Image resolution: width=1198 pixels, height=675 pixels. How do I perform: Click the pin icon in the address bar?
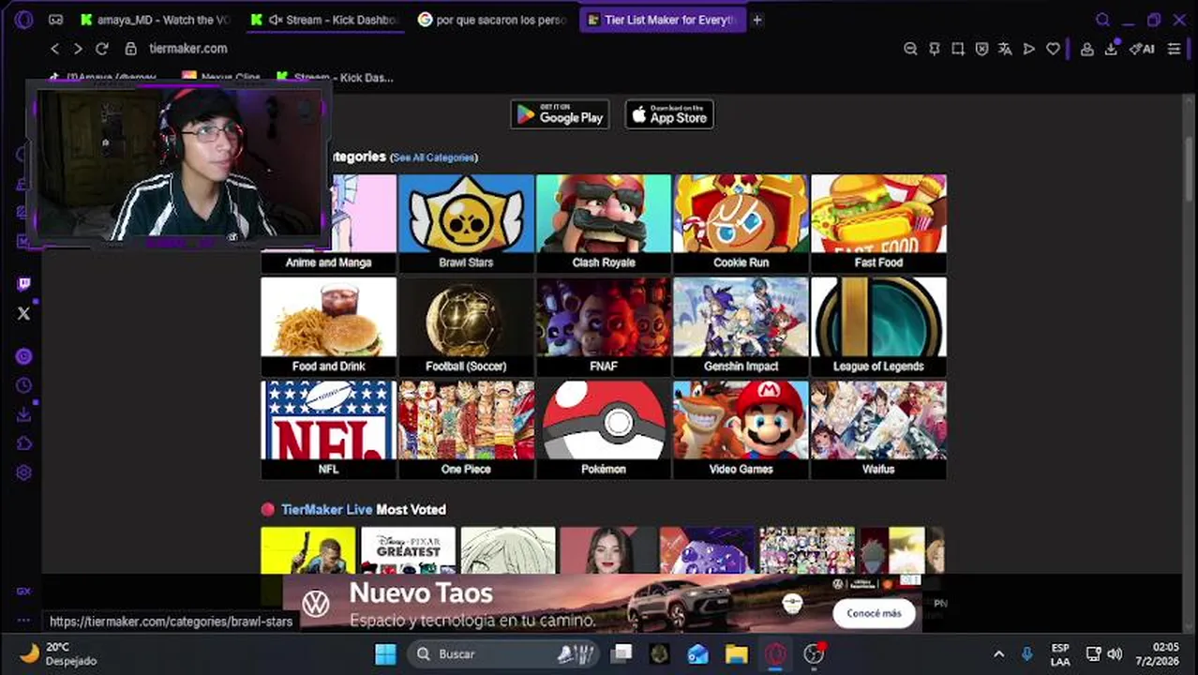pos(935,49)
